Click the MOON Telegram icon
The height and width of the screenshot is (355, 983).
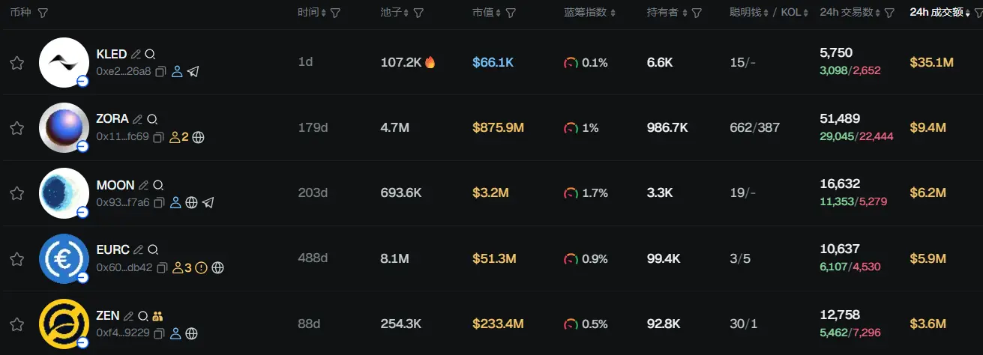(x=208, y=202)
